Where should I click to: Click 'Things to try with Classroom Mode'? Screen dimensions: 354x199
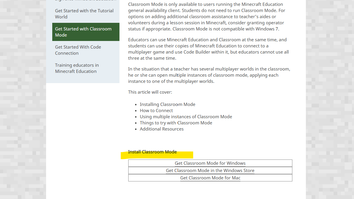pos(176,123)
